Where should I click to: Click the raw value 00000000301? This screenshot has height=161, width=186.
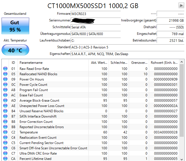[x=166, y=85]
